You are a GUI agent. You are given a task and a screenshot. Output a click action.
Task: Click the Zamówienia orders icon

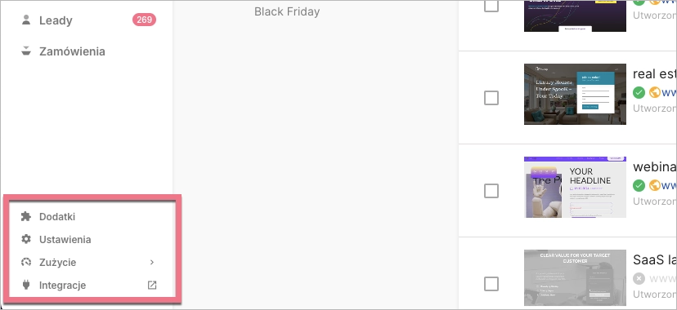[x=26, y=51]
